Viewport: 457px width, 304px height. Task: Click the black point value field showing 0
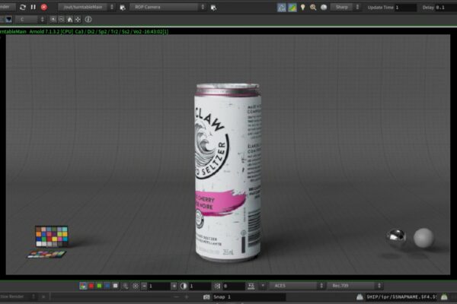[x=234, y=287]
